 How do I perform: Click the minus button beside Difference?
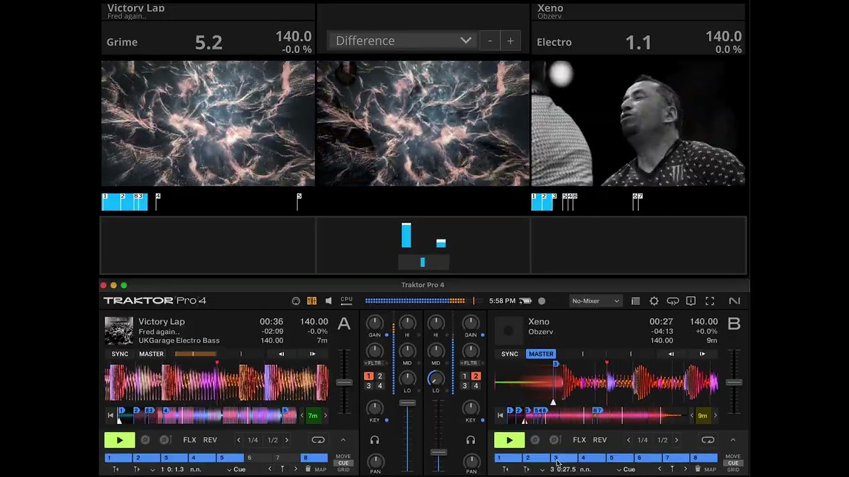click(x=490, y=41)
